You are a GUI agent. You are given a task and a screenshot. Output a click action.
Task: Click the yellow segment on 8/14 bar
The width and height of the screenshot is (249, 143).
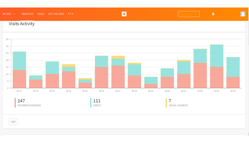click(x=69, y=66)
